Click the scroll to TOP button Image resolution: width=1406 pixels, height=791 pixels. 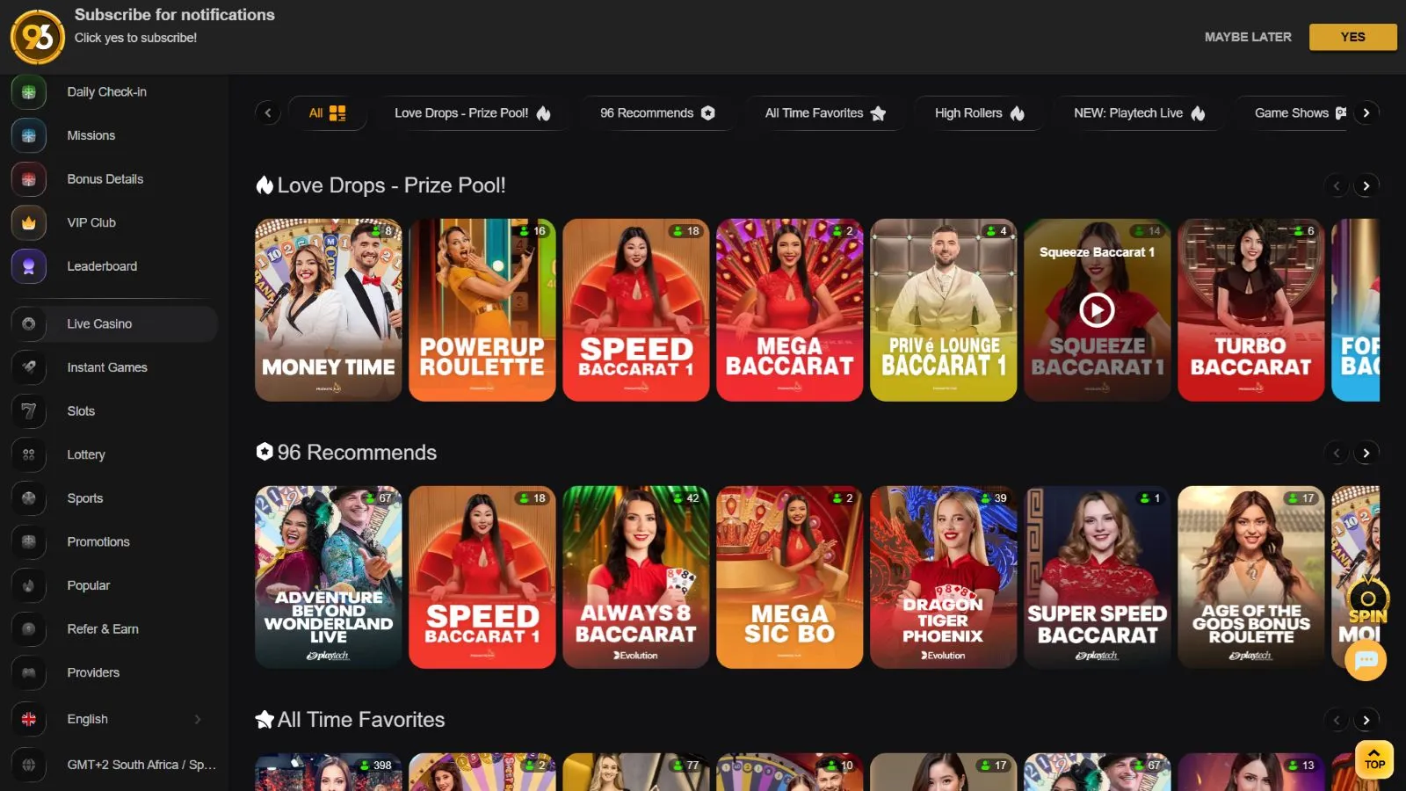click(1374, 758)
